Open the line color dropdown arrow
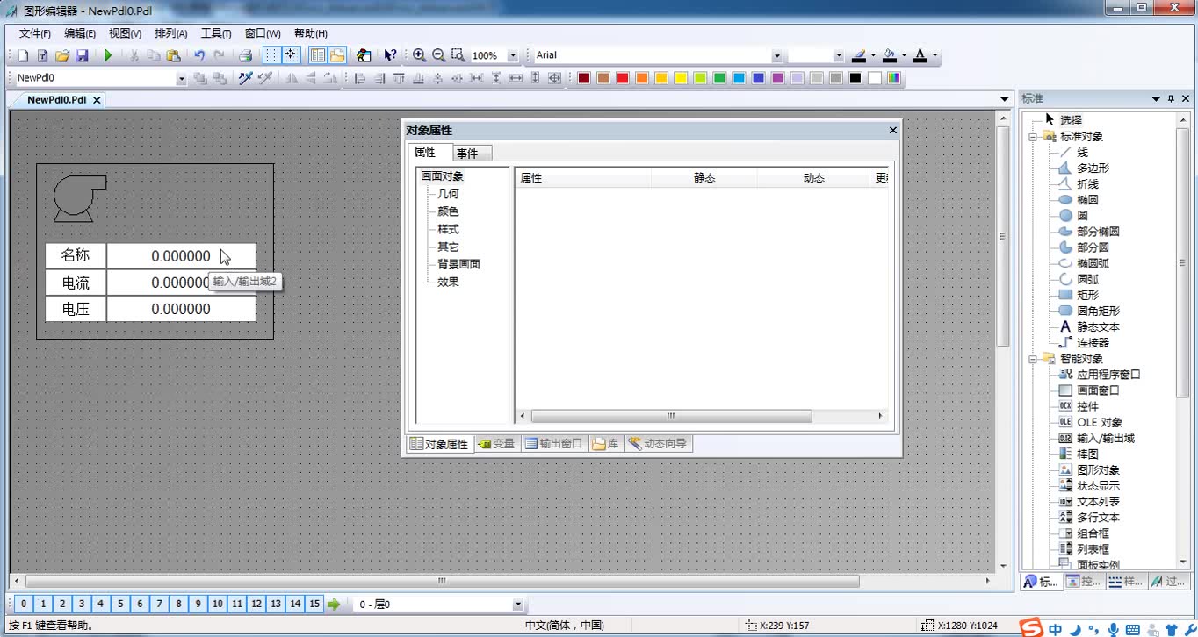This screenshot has width=1198, height=637. pyautogui.click(x=873, y=55)
